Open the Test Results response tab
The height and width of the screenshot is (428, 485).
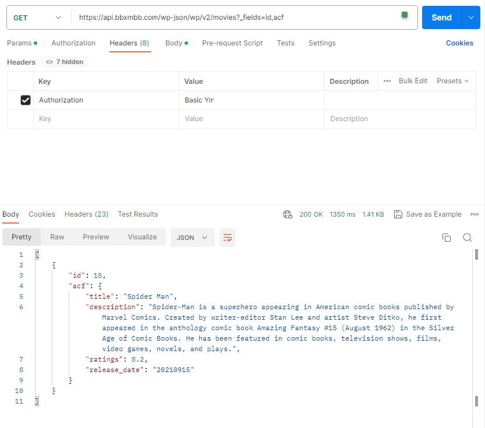coord(137,214)
